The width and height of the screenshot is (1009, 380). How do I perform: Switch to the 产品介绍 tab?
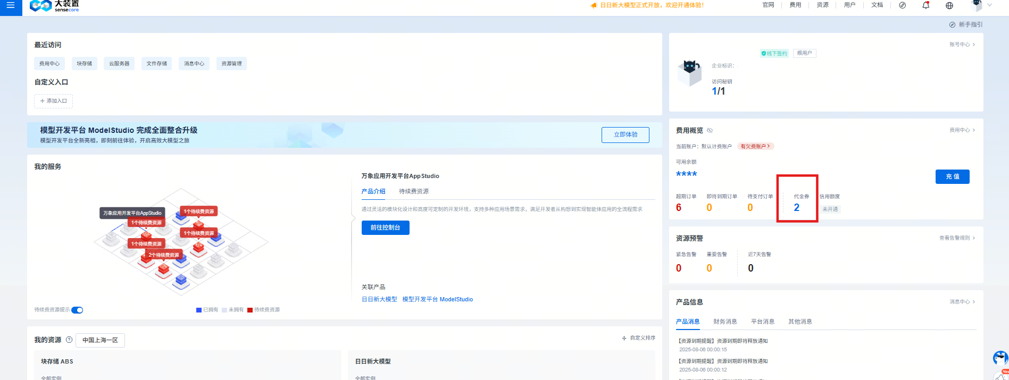pyautogui.click(x=373, y=191)
